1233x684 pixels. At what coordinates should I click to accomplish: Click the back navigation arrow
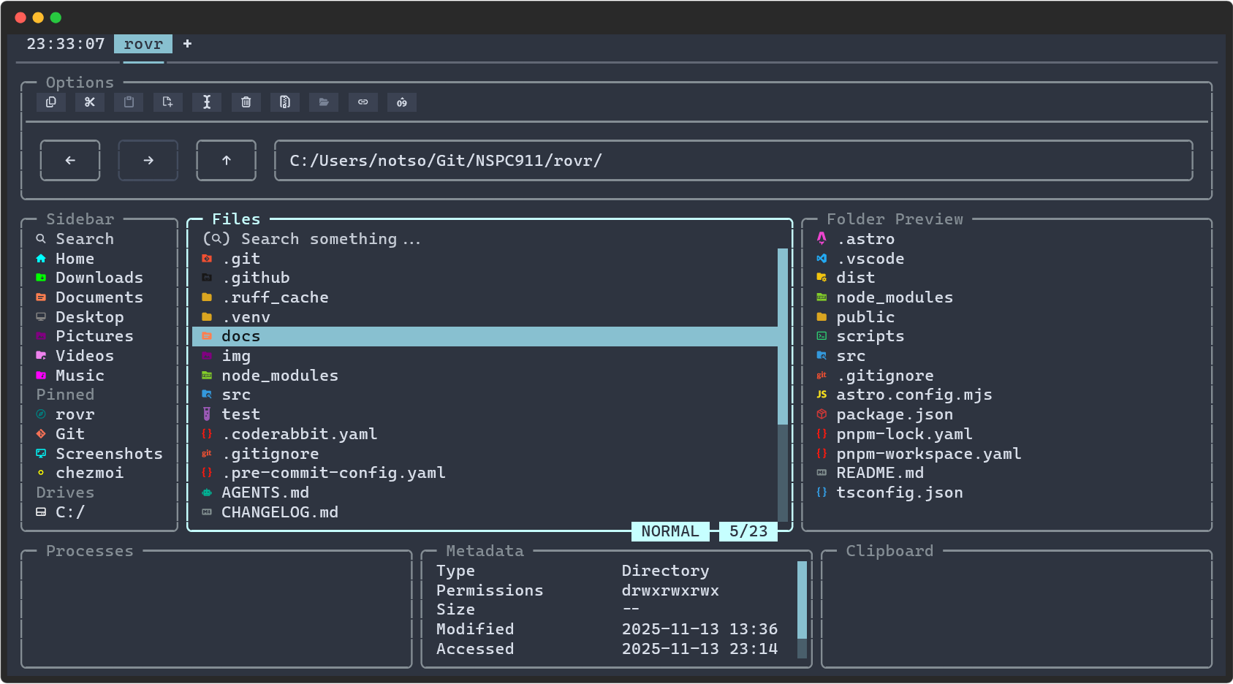coord(69,160)
